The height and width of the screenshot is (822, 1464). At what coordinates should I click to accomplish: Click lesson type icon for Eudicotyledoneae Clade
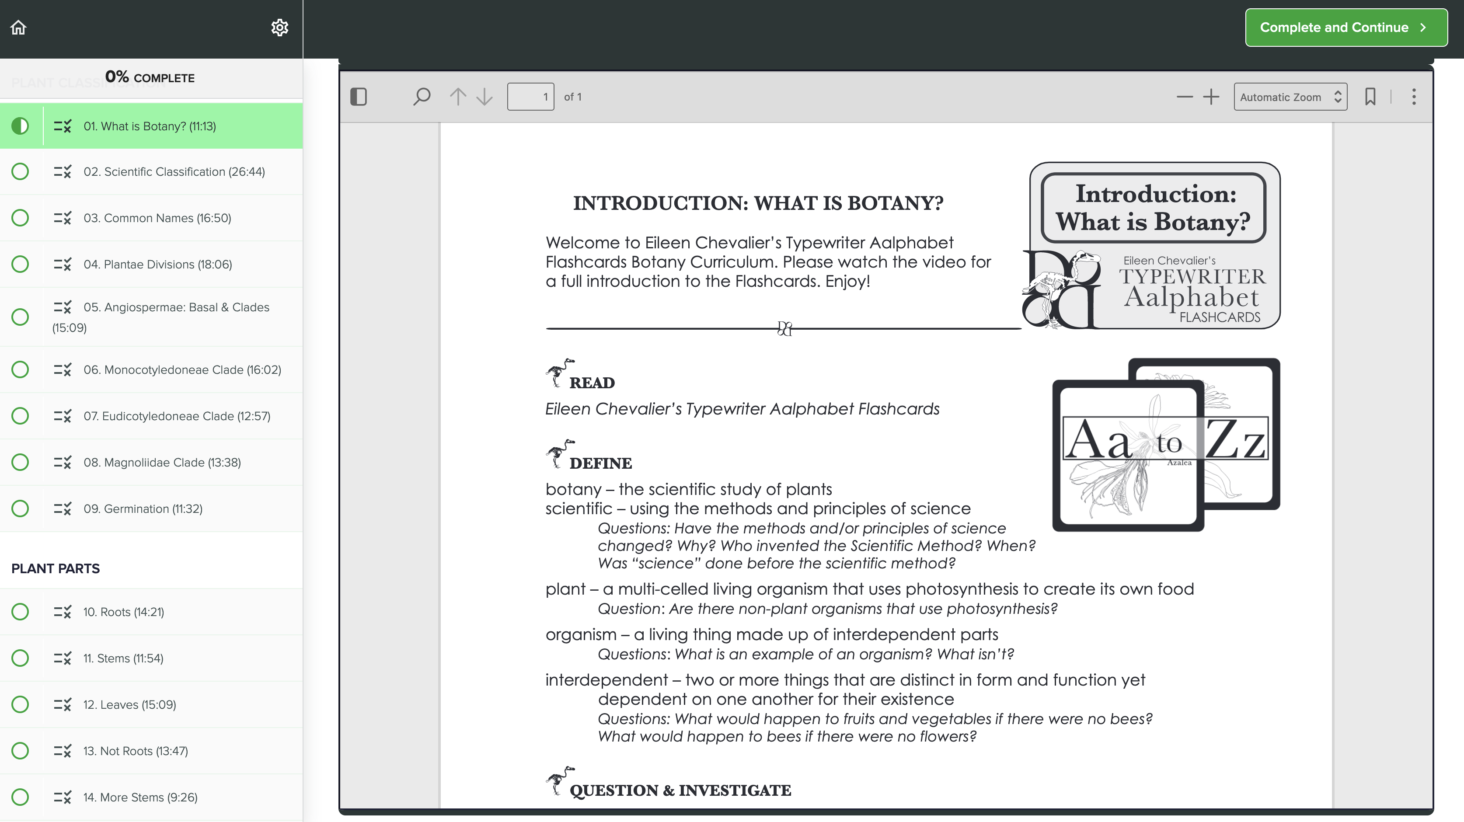(x=63, y=415)
